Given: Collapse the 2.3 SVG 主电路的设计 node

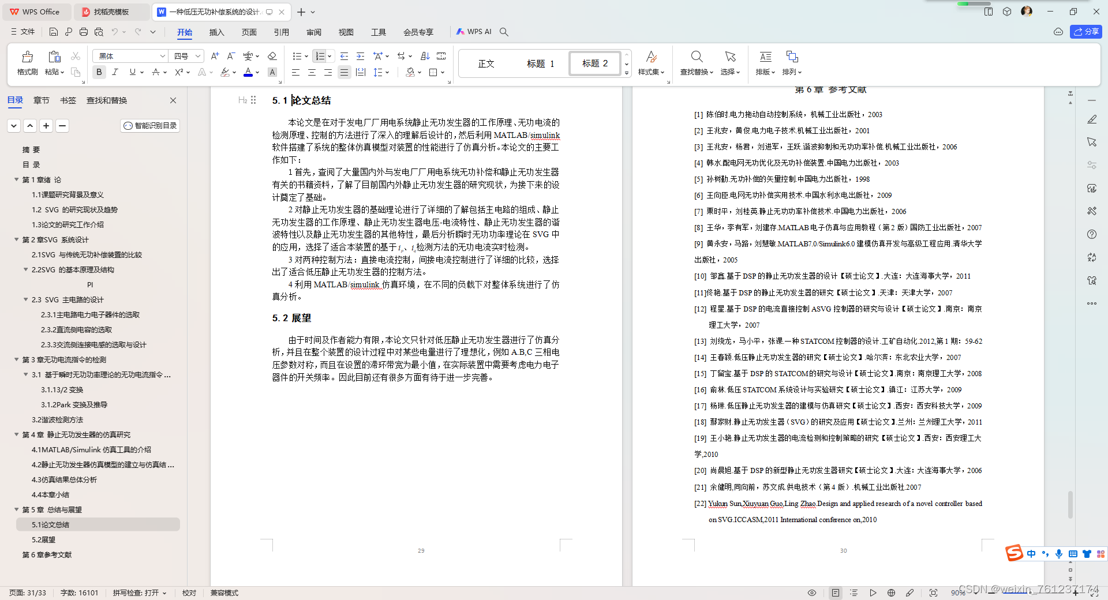Looking at the screenshot, I should 25,299.
